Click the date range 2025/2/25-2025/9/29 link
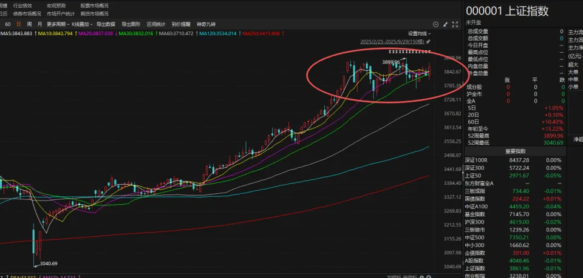This screenshot has width=583, height=278. 392,42
